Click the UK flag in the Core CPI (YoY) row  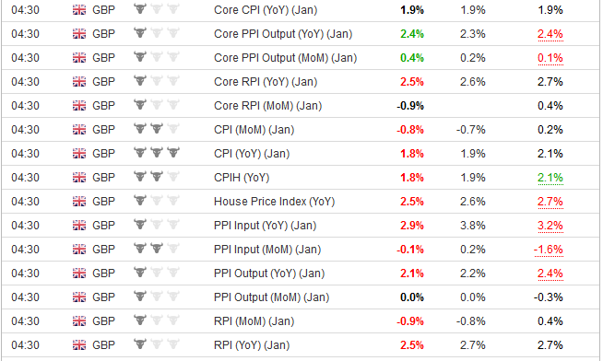(79, 10)
